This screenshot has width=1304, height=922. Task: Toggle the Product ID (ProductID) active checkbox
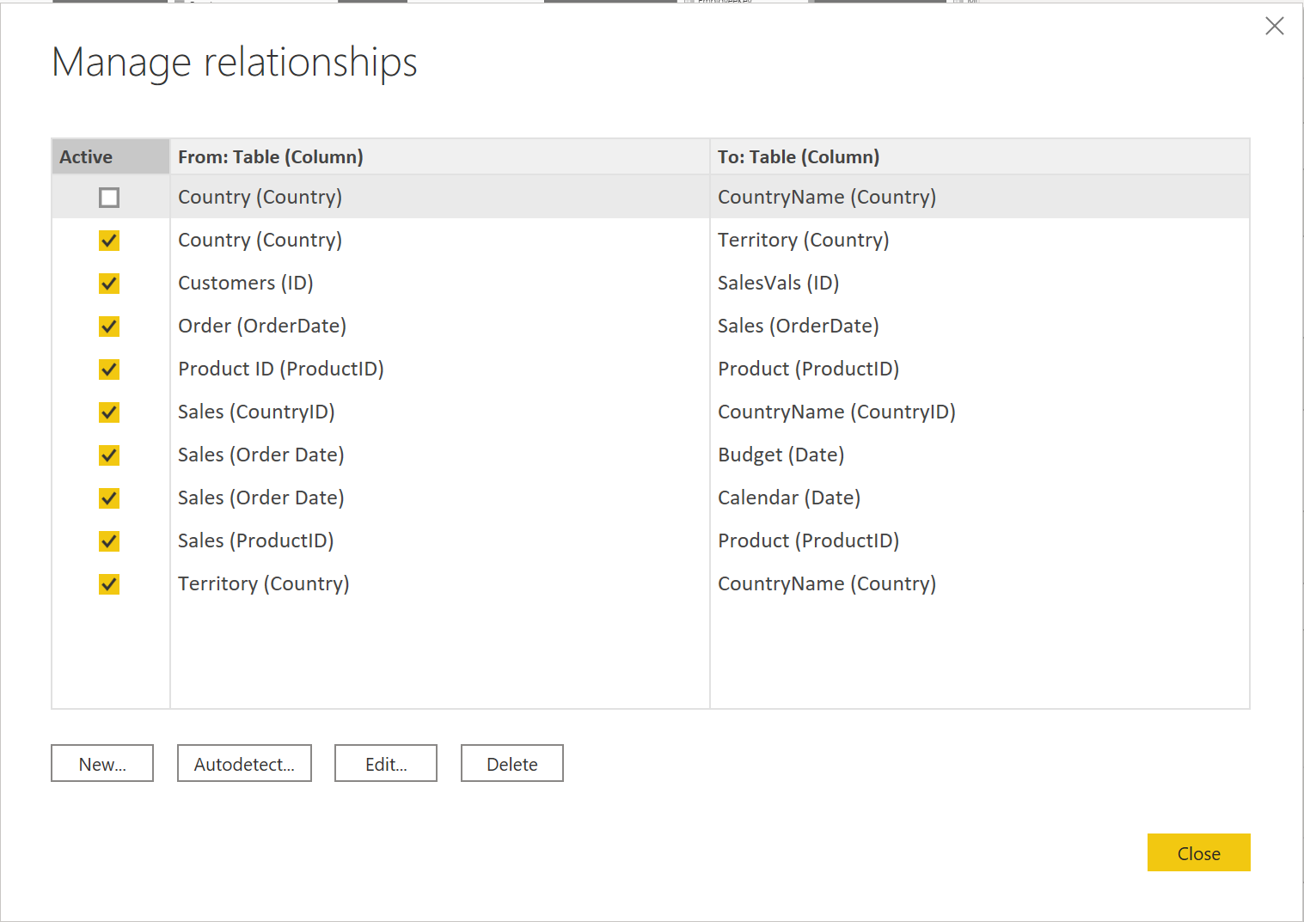coord(109,369)
